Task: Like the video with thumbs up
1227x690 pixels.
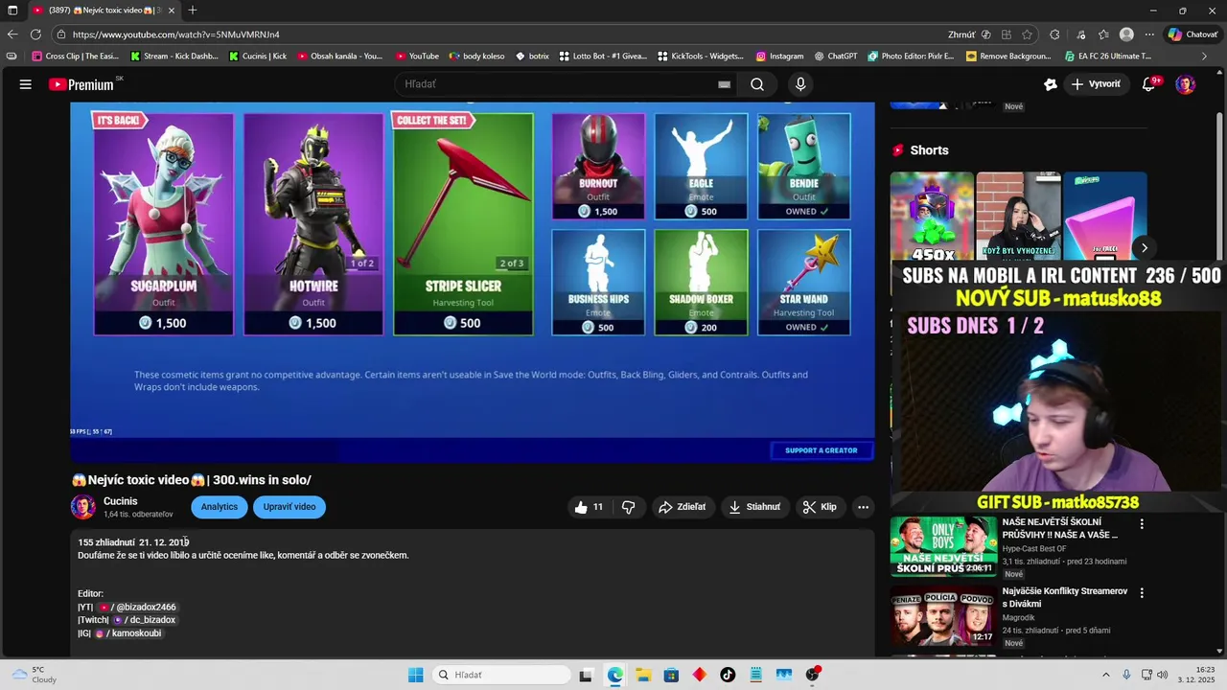Action: [589, 507]
